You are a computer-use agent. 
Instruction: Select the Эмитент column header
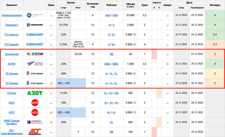(x=12, y=5)
